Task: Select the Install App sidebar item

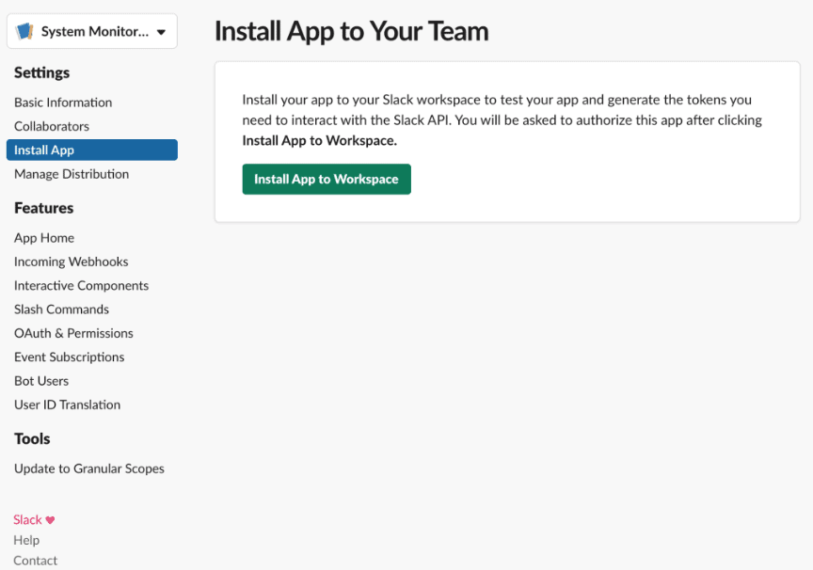Action: point(92,150)
